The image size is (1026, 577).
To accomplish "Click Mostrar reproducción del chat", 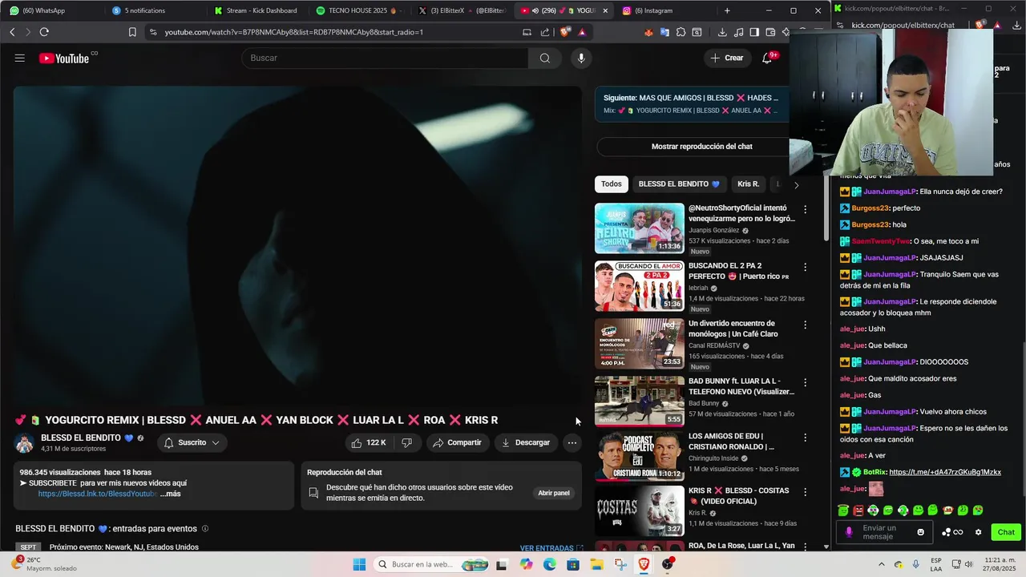I will [x=701, y=147].
